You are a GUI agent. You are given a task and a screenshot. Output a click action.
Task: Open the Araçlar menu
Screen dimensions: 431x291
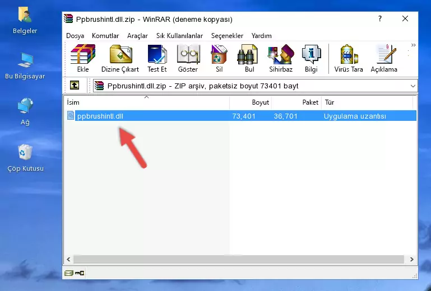pos(137,36)
